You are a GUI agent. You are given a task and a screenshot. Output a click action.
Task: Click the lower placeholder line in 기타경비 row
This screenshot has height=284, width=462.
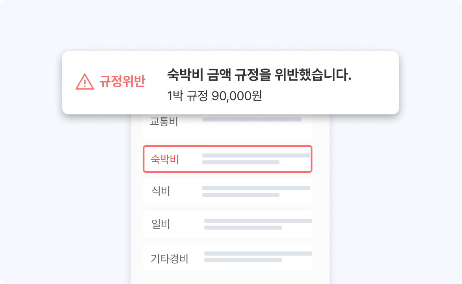243,260
